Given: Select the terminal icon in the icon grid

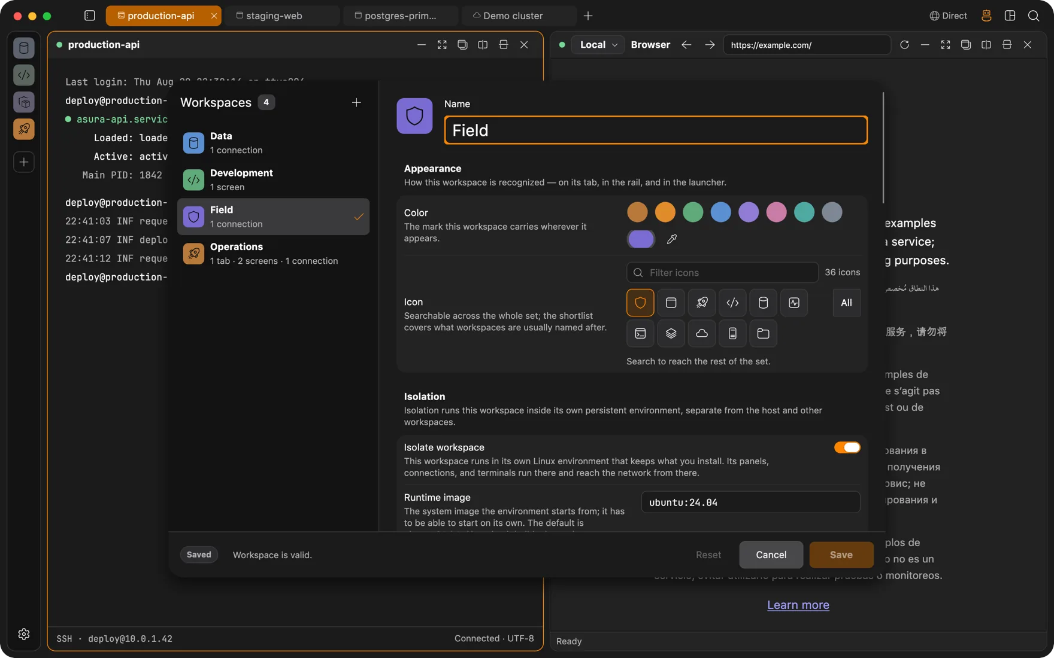Looking at the screenshot, I should tap(640, 333).
